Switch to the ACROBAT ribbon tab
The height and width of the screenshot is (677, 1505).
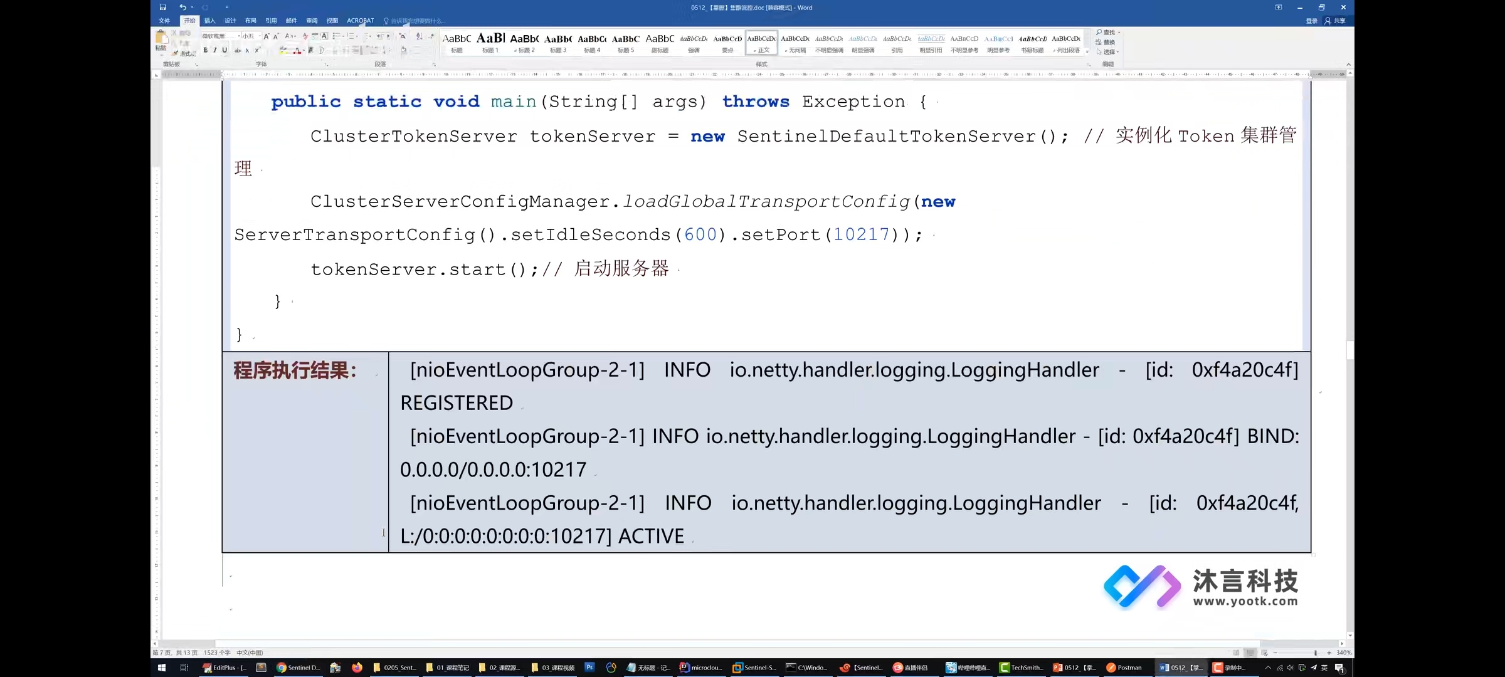coord(361,21)
